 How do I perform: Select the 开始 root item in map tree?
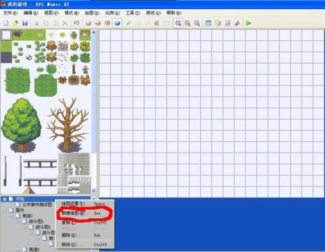click(x=20, y=199)
